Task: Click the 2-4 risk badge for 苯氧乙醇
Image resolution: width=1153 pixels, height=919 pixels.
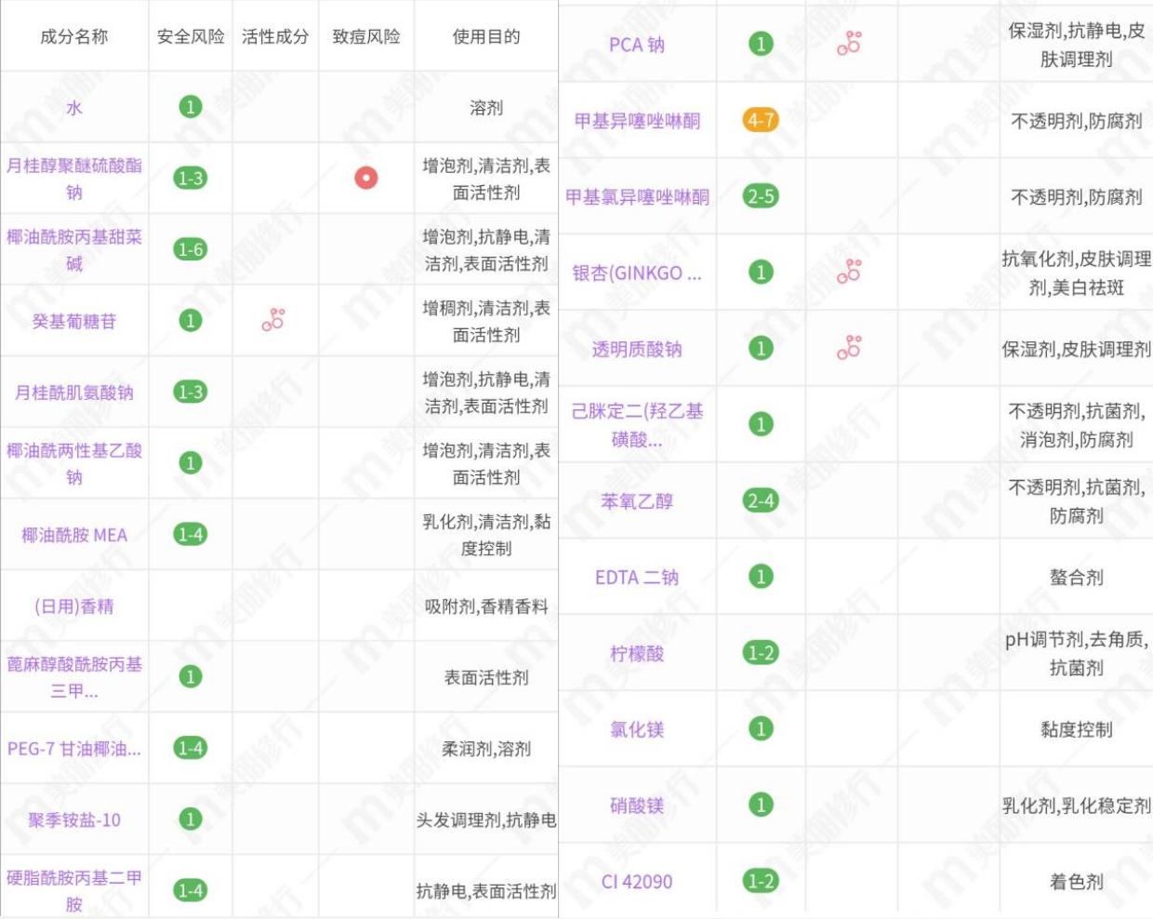Action: (x=761, y=500)
